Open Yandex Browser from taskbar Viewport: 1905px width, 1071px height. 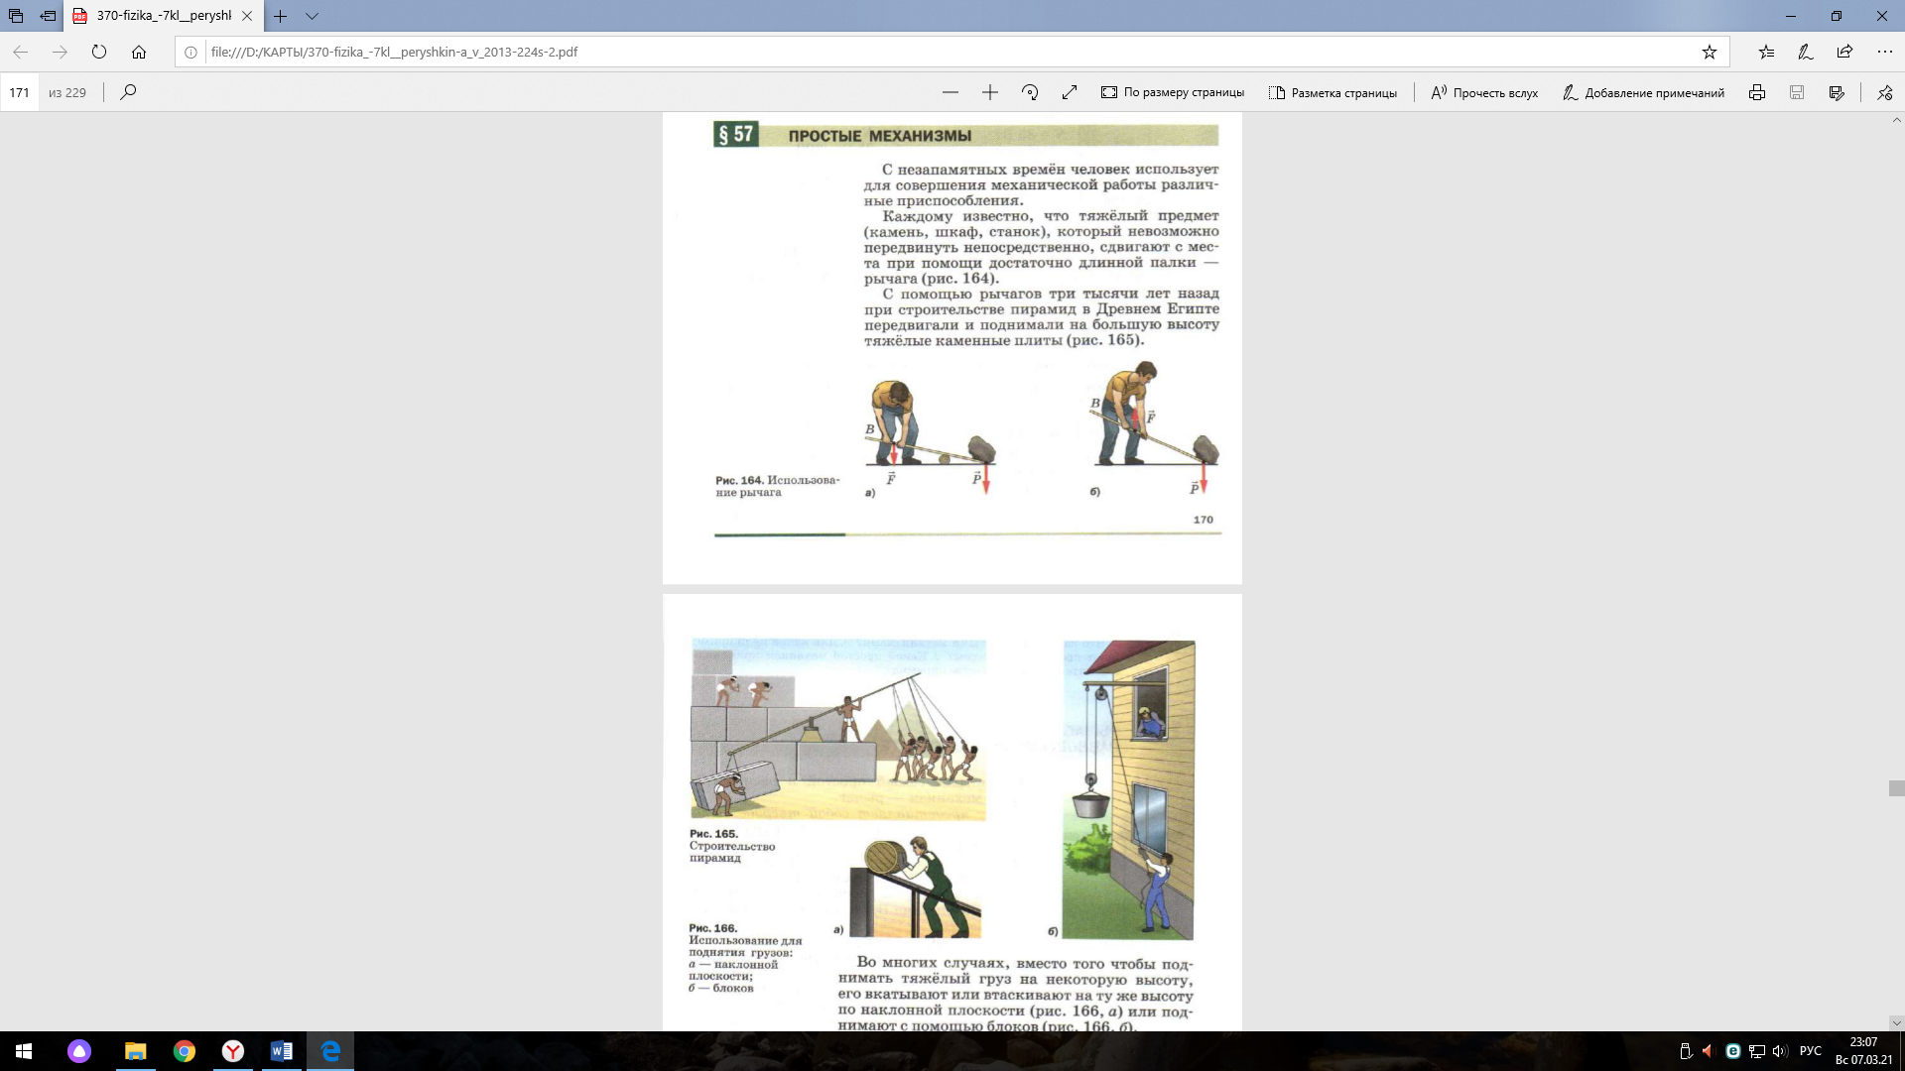tap(232, 1051)
